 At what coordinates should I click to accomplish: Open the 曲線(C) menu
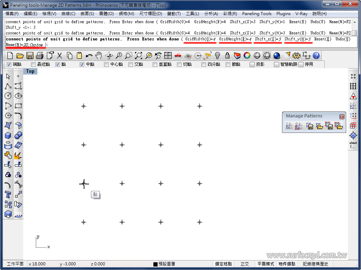(68, 14)
